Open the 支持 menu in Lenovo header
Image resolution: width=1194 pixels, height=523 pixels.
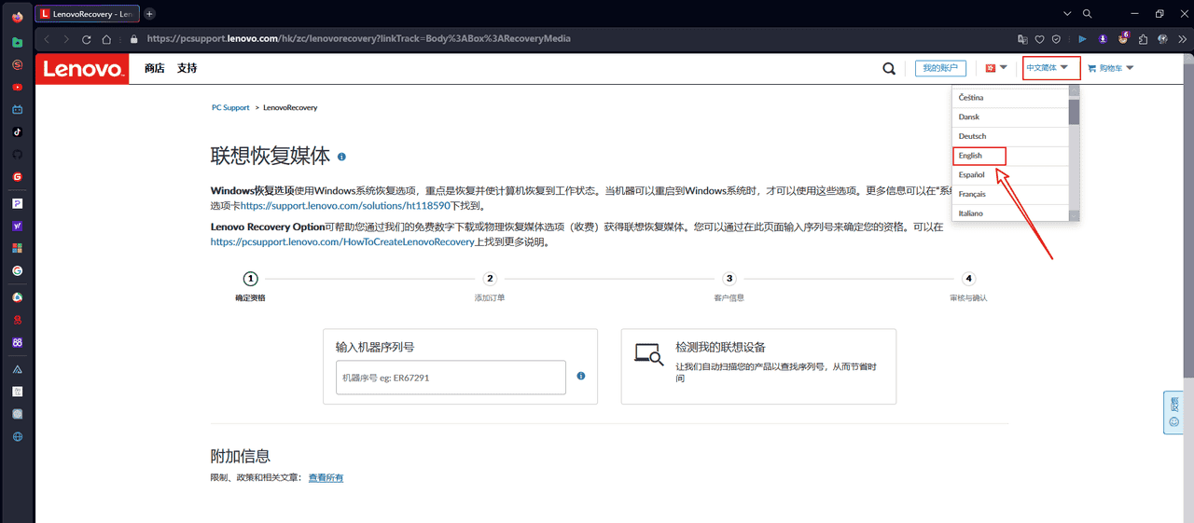(x=187, y=68)
